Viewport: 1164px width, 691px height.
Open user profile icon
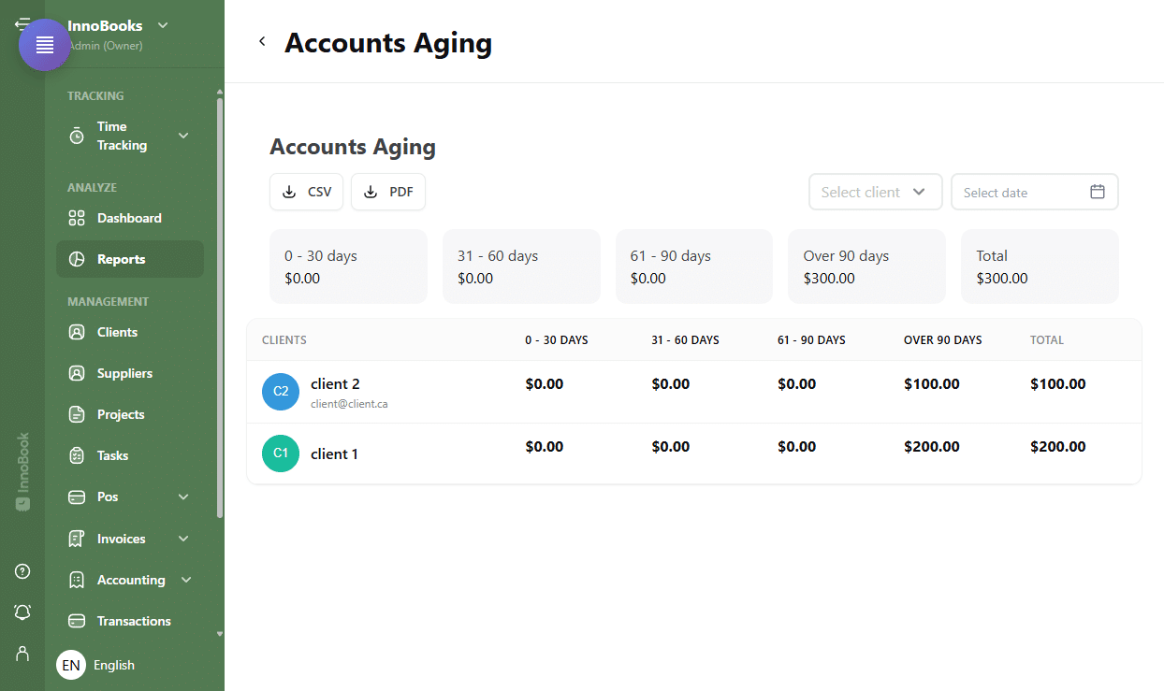(22, 653)
